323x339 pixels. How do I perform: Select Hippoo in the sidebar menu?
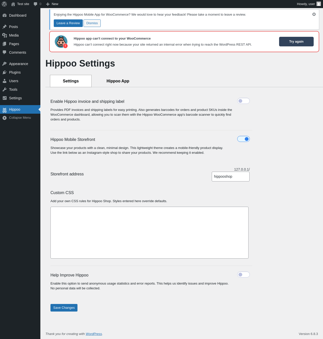[20, 109]
